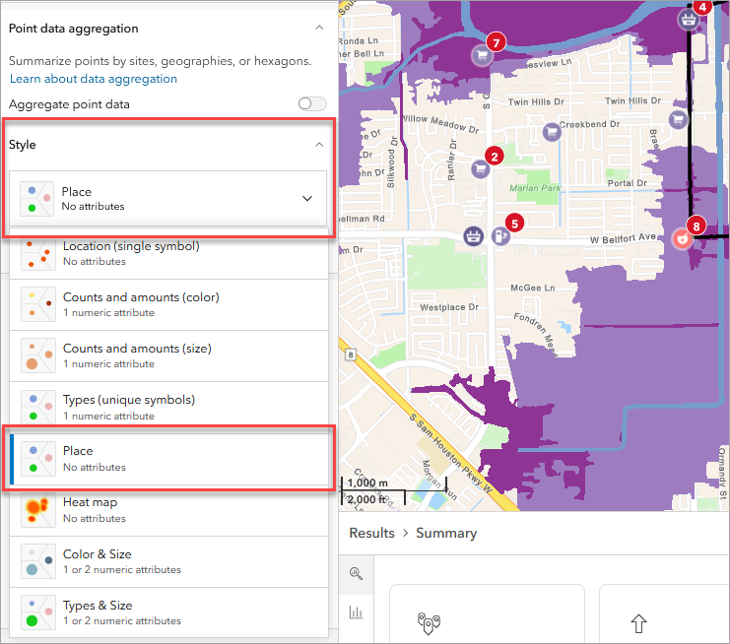This screenshot has width=730, height=644.
Task: Click Color & Size thumbnail icon
Action: [x=38, y=561]
